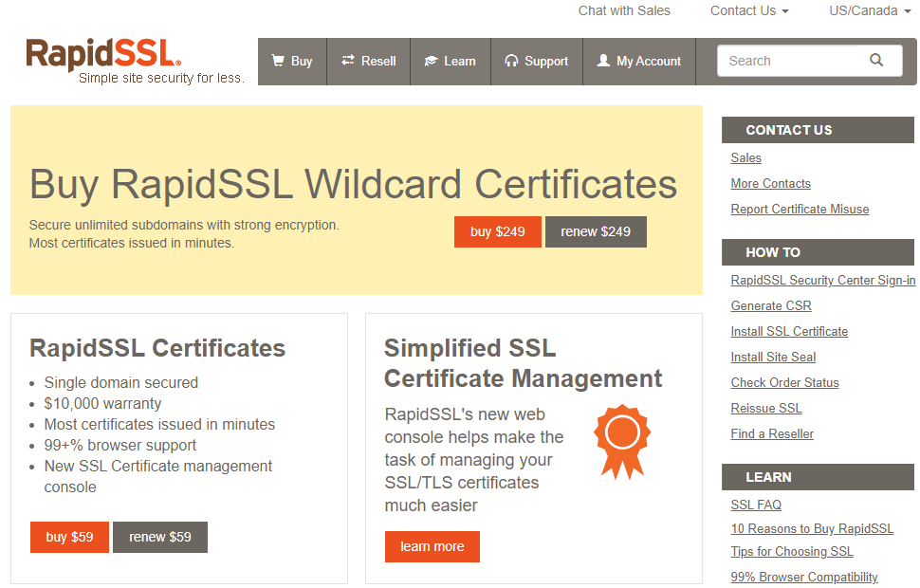The image size is (920, 588).
Task: Open 10 Reasons to Buy RapidSSL link
Action: [x=812, y=529]
